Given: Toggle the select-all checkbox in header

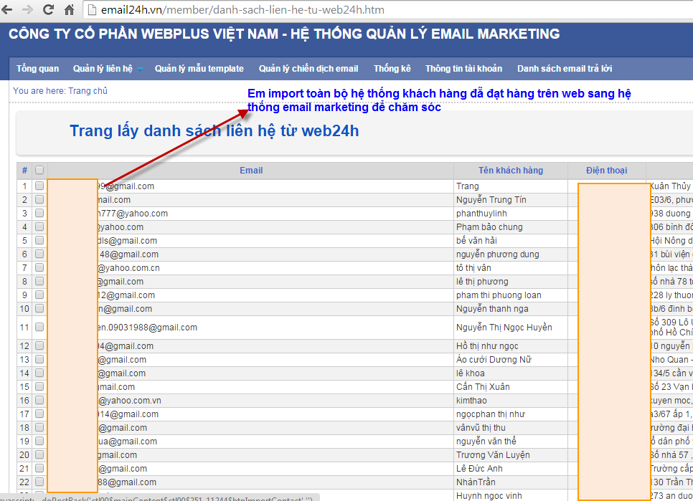Looking at the screenshot, I should (39, 170).
